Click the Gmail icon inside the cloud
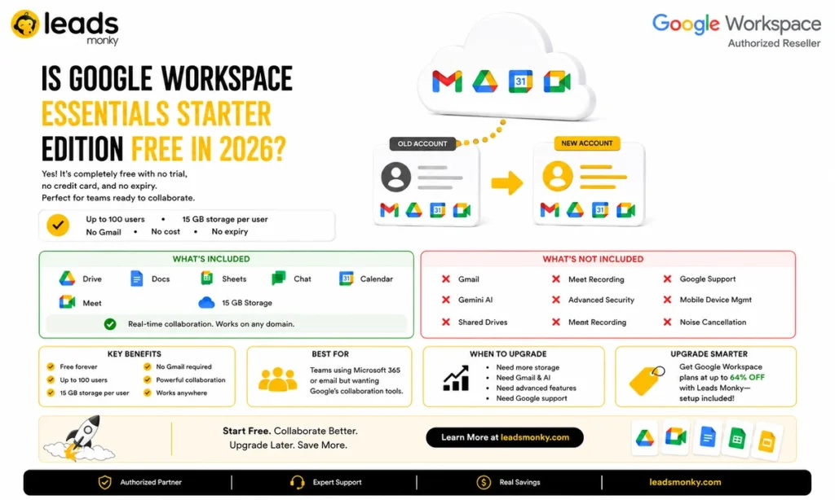The width and height of the screenshot is (835, 500). (447, 82)
